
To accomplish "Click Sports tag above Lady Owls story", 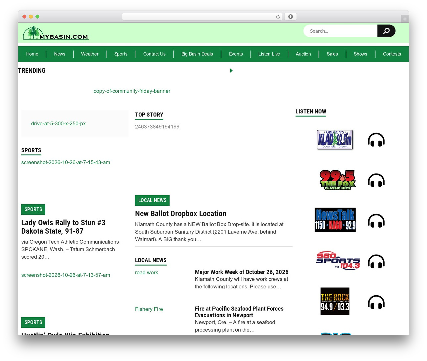I will pyautogui.click(x=33, y=209).
